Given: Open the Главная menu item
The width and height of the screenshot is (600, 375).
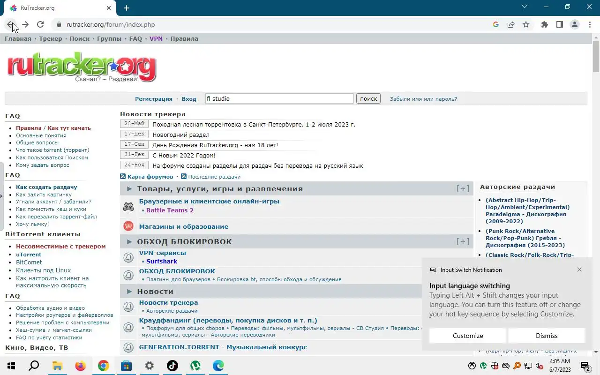Looking at the screenshot, I should point(18,38).
